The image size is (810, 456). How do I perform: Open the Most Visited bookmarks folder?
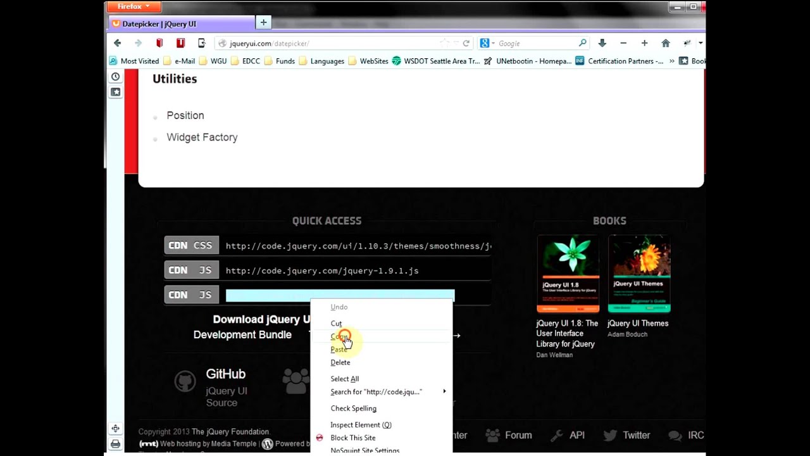(x=134, y=61)
